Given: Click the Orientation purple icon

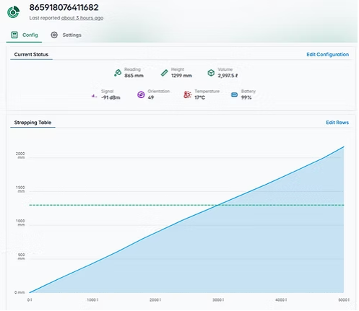Looking at the screenshot, I should (x=141, y=95).
